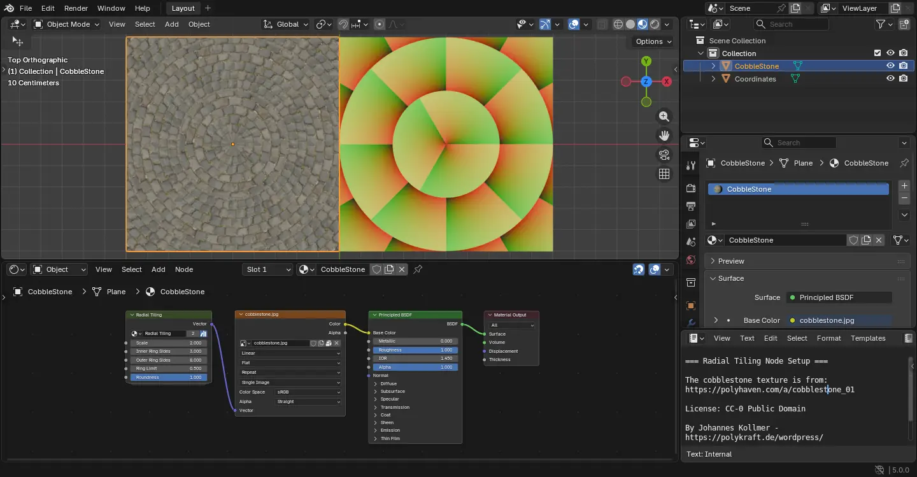Click the outliner Search field

pyautogui.click(x=792, y=24)
